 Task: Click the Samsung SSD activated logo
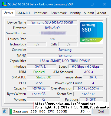[91, 32]
